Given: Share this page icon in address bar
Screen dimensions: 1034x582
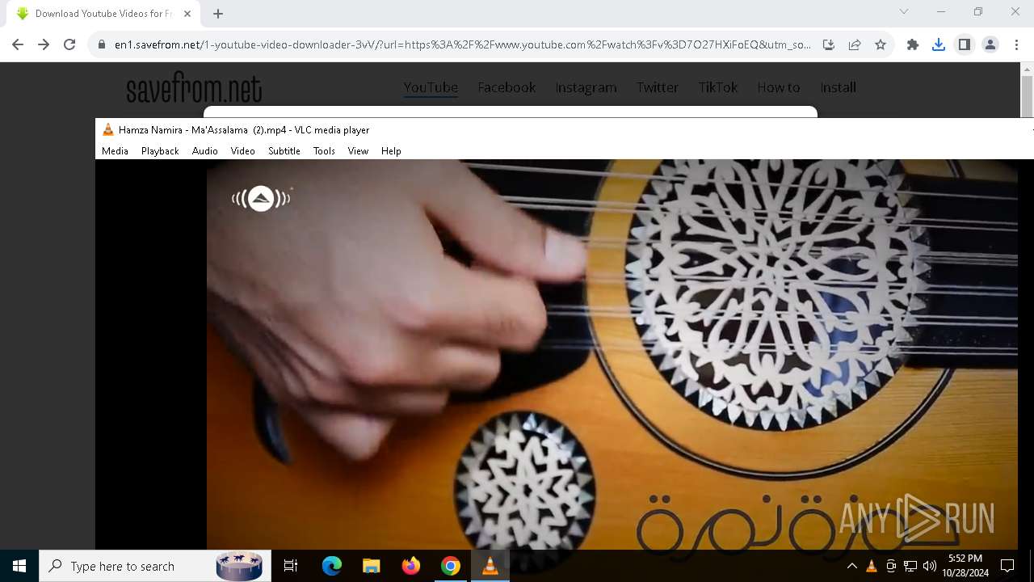Looking at the screenshot, I should pos(855,44).
